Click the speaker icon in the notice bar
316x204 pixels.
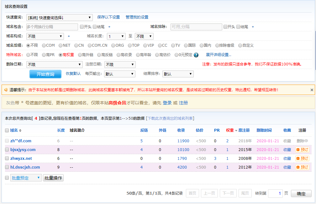(5, 89)
